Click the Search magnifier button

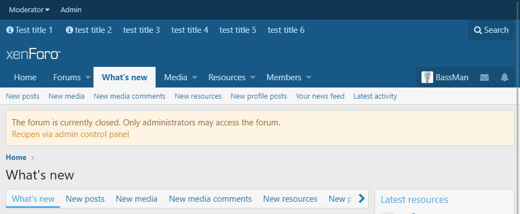coord(491,30)
